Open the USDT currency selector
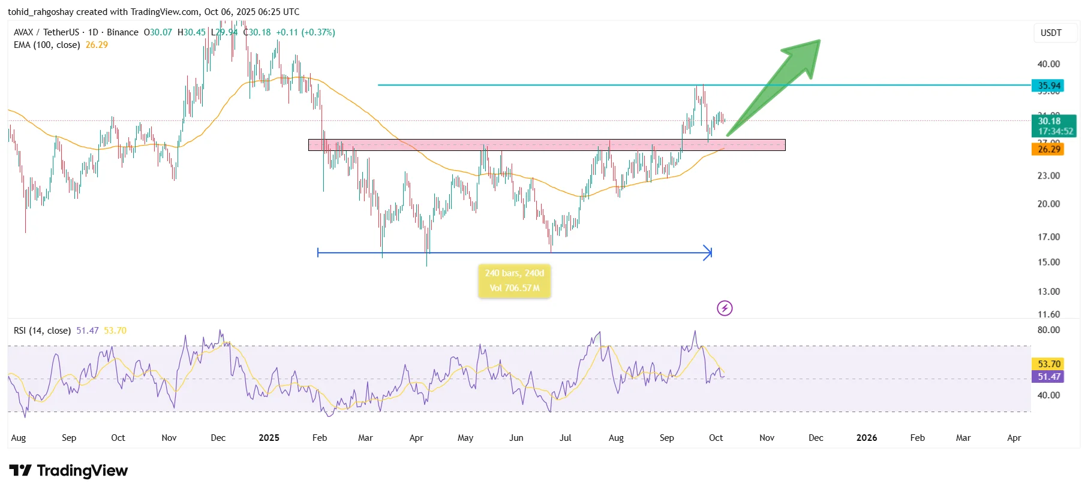 (x=1050, y=33)
